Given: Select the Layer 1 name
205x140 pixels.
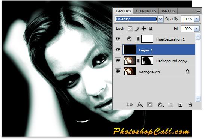Looking at the screenshot, I should tap(146, 50).
